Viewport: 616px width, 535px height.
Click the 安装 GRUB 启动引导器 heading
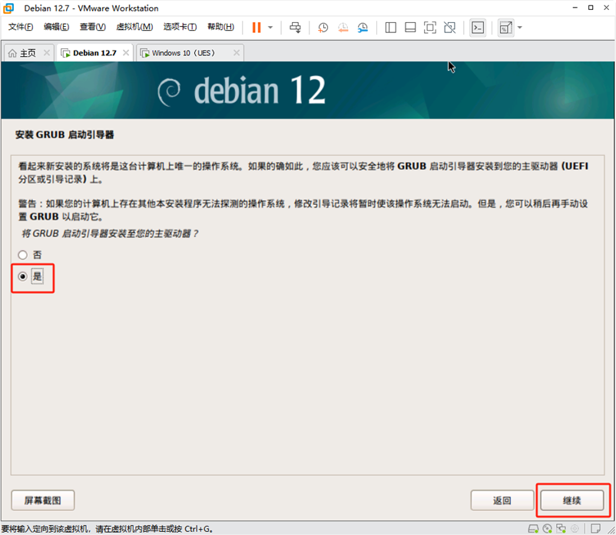65,134
